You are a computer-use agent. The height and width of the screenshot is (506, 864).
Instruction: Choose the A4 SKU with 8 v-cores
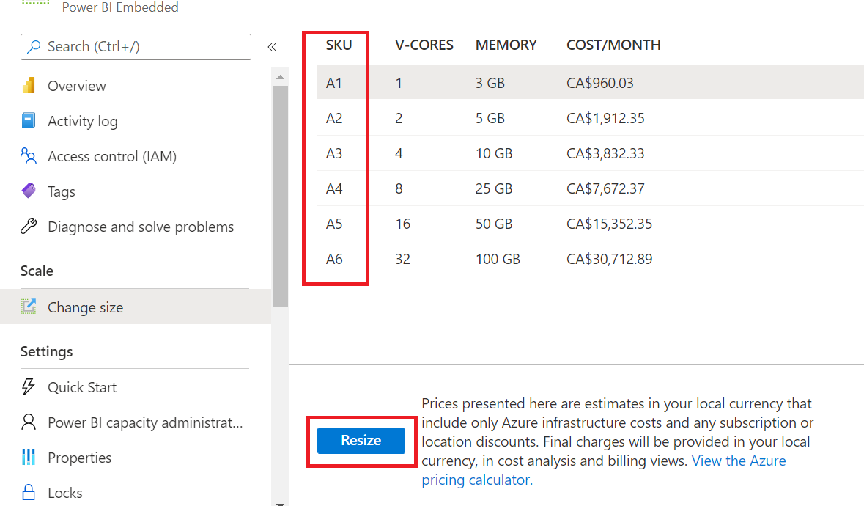(x=334, y=188)
